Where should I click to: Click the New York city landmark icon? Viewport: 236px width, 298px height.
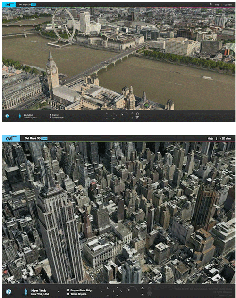pyautogui.click(x=25, y=291)
